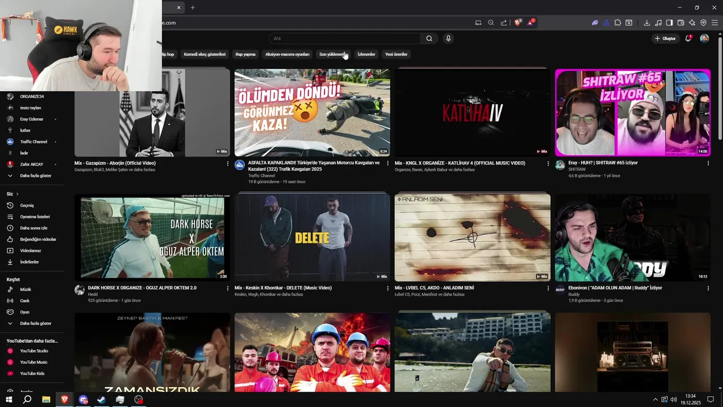The image size is (723, 407).
Task: Open the media control music note icon
Action: [658, 23]
